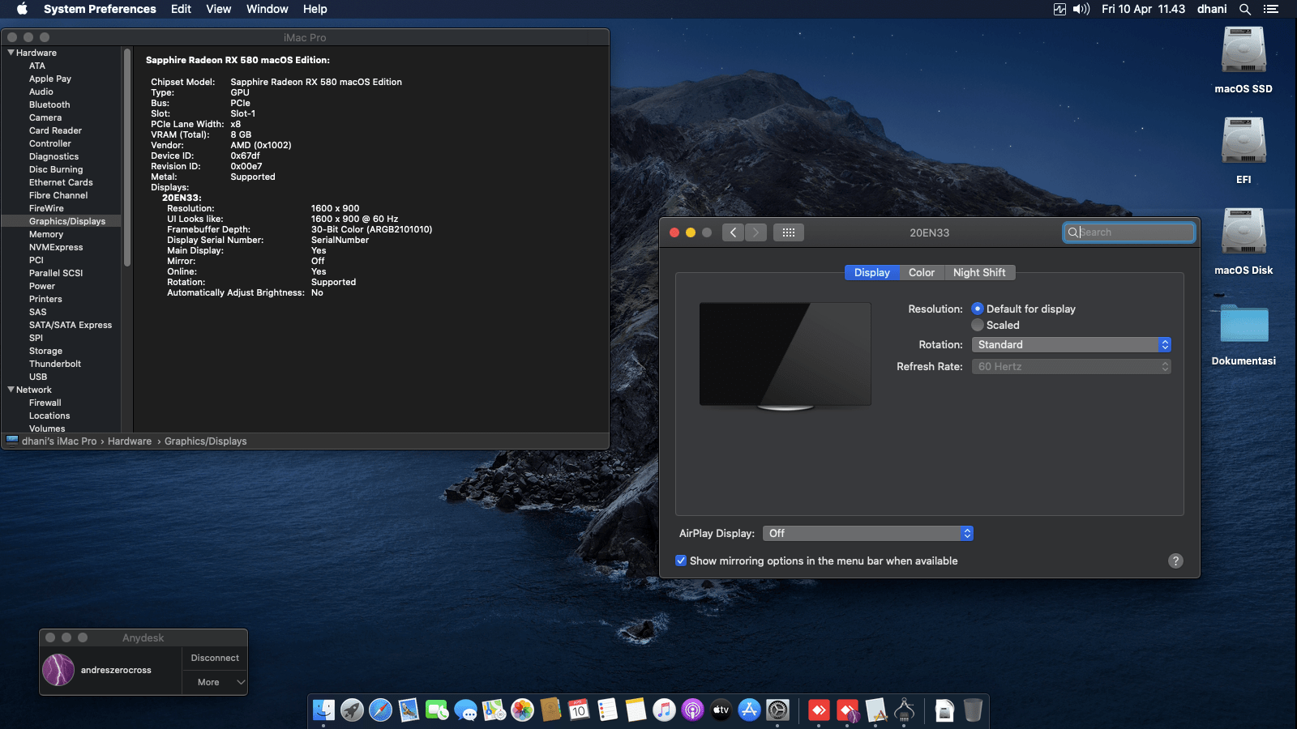This screenshot has width=1297, height=729.
Task: Open Notification Center in menu bar
Action: point(1271,9)
